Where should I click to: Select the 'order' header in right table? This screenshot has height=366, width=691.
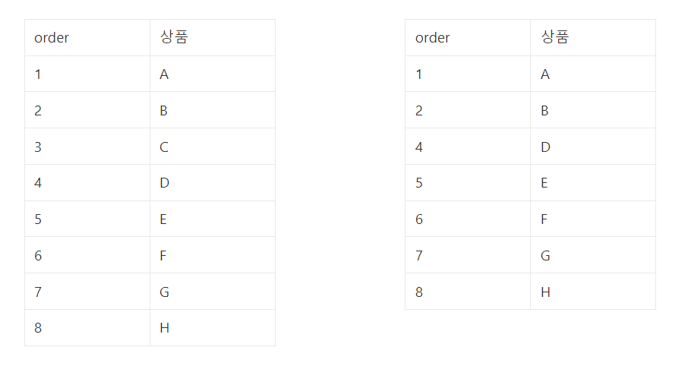click(x=468, y=37)
